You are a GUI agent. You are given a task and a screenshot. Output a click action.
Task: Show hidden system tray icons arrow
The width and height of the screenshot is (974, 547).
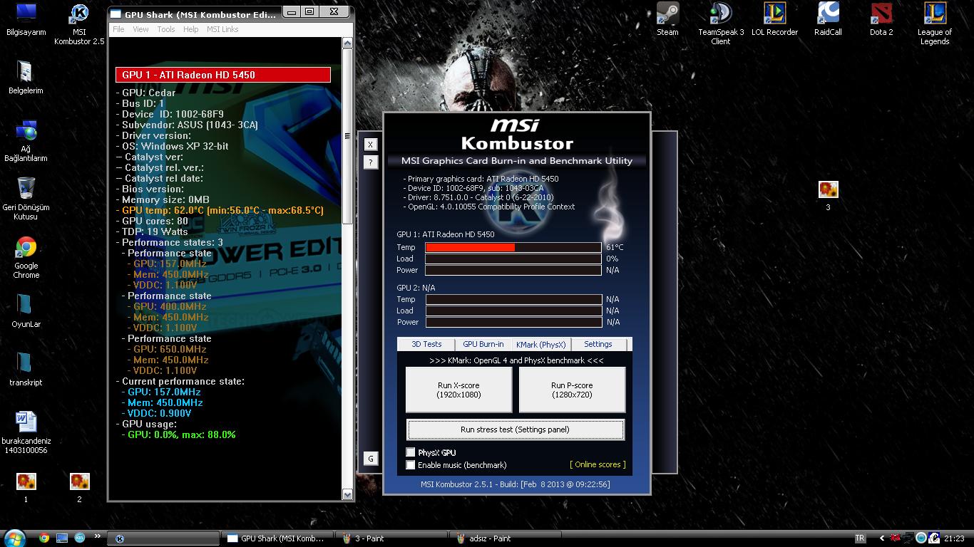[x=882, y=538]
